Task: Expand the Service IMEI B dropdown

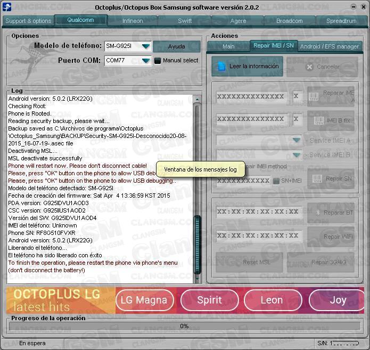Action: (x=297, y=155)
